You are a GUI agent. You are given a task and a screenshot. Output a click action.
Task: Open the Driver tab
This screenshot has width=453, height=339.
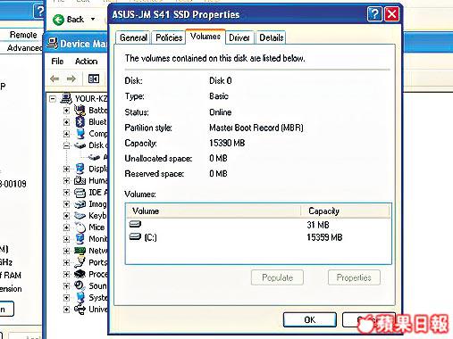tap(239, 37)
